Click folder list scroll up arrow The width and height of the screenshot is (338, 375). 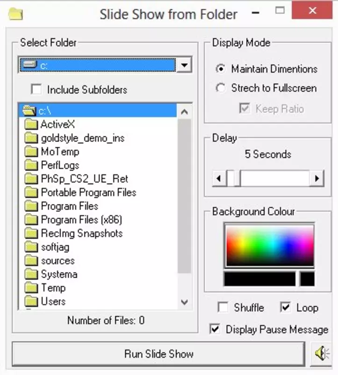[x=184, y=112]
